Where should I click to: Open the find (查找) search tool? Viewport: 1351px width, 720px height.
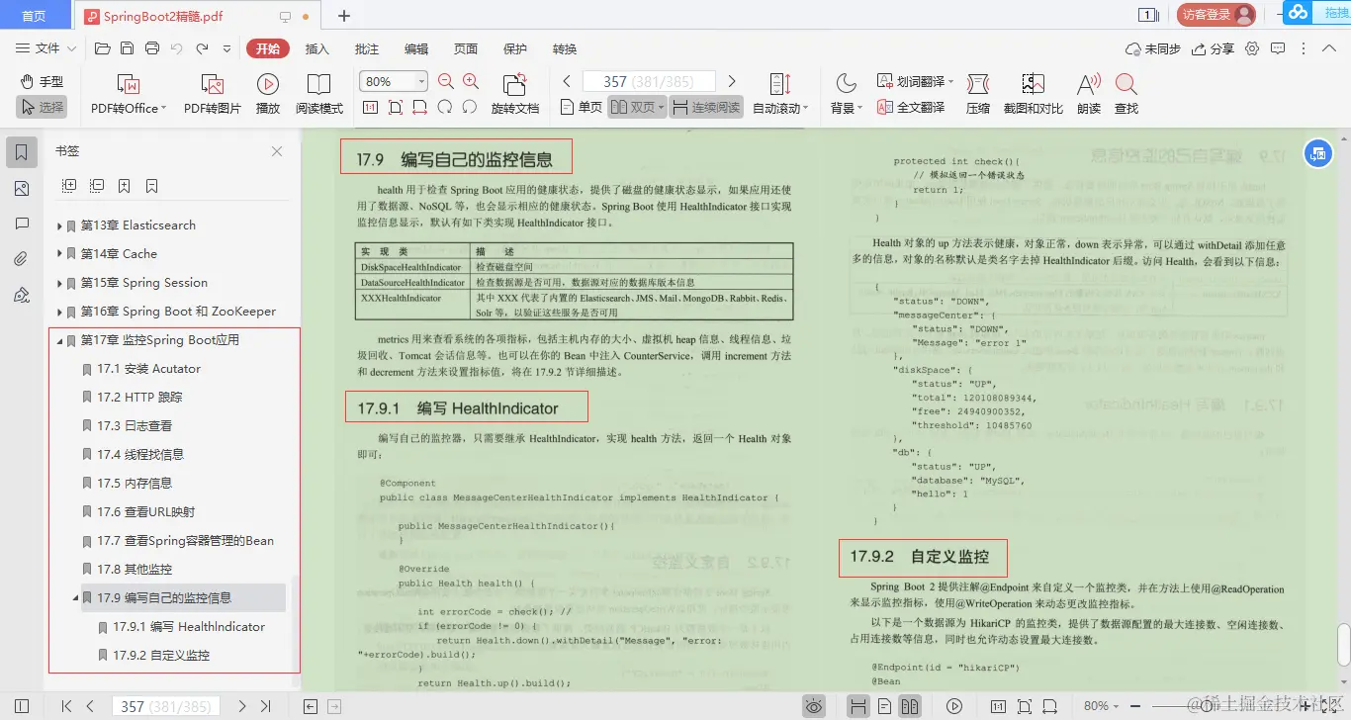1126,93
